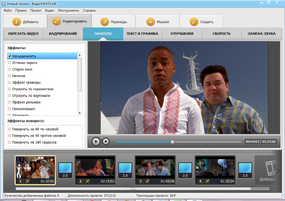Click the video preview frame

tap(184, 88)
